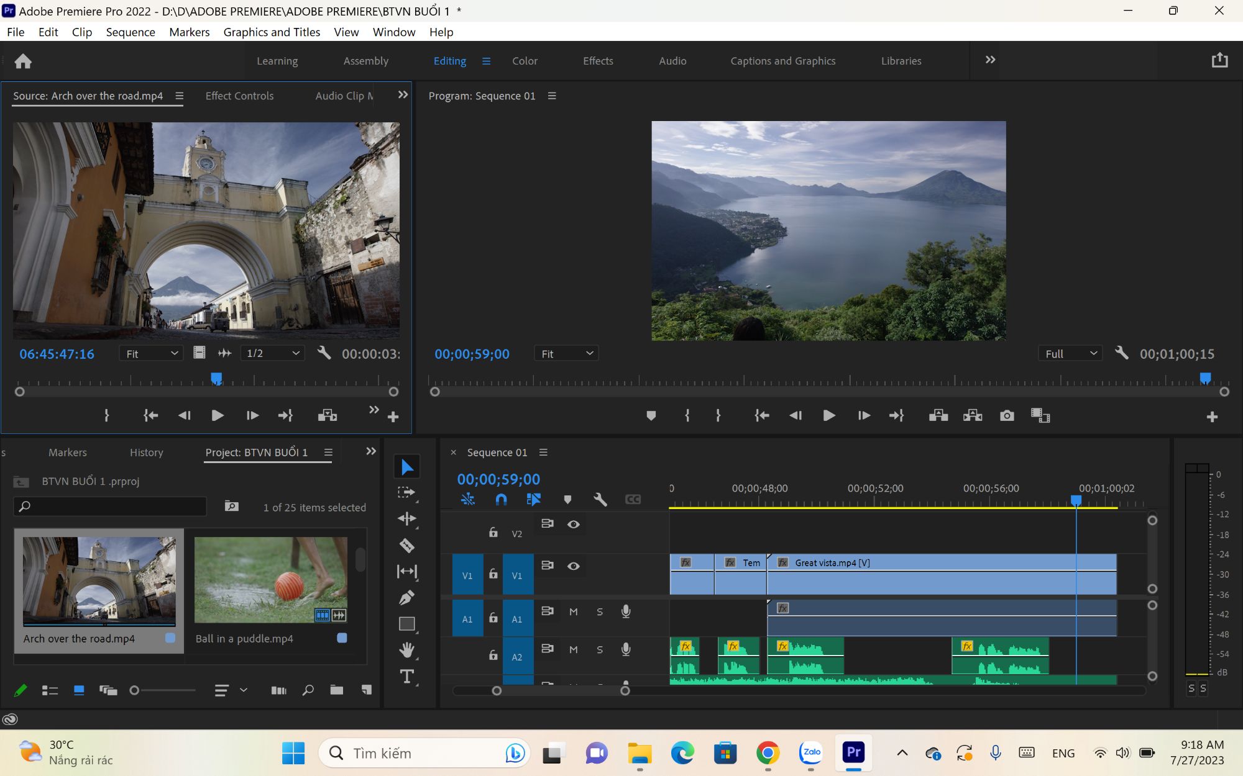Select the Type tool

pos(406,676)
